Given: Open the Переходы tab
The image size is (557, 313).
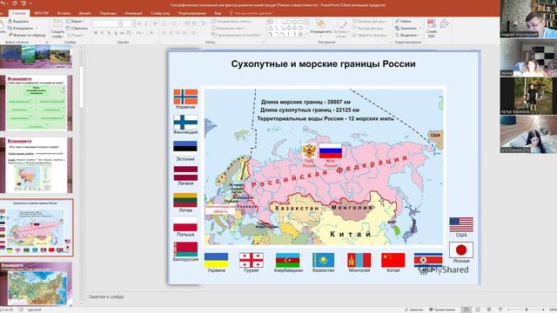Looking at the screenshot, I should point(108,13).
